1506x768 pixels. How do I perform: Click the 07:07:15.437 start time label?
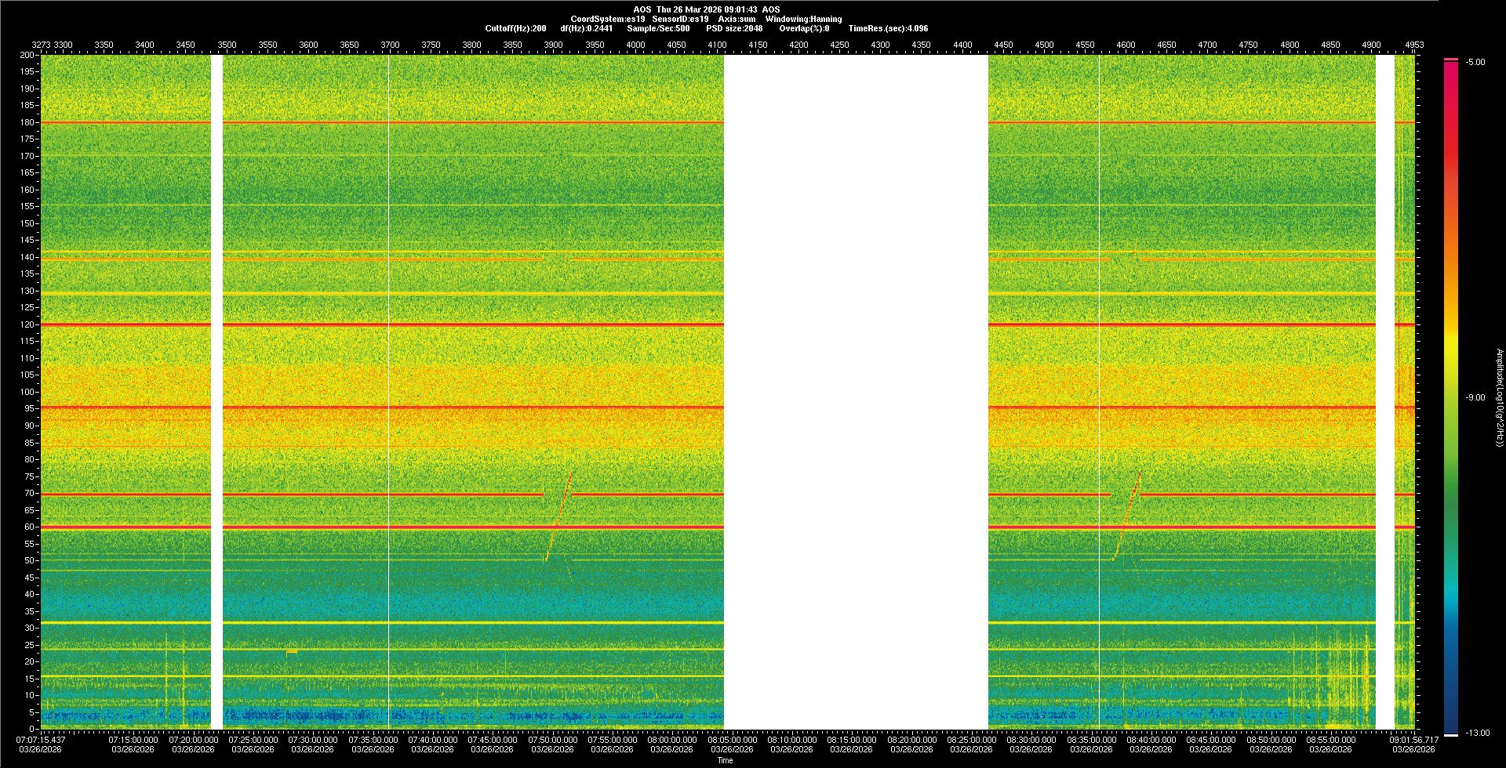[x=41, y=739]
